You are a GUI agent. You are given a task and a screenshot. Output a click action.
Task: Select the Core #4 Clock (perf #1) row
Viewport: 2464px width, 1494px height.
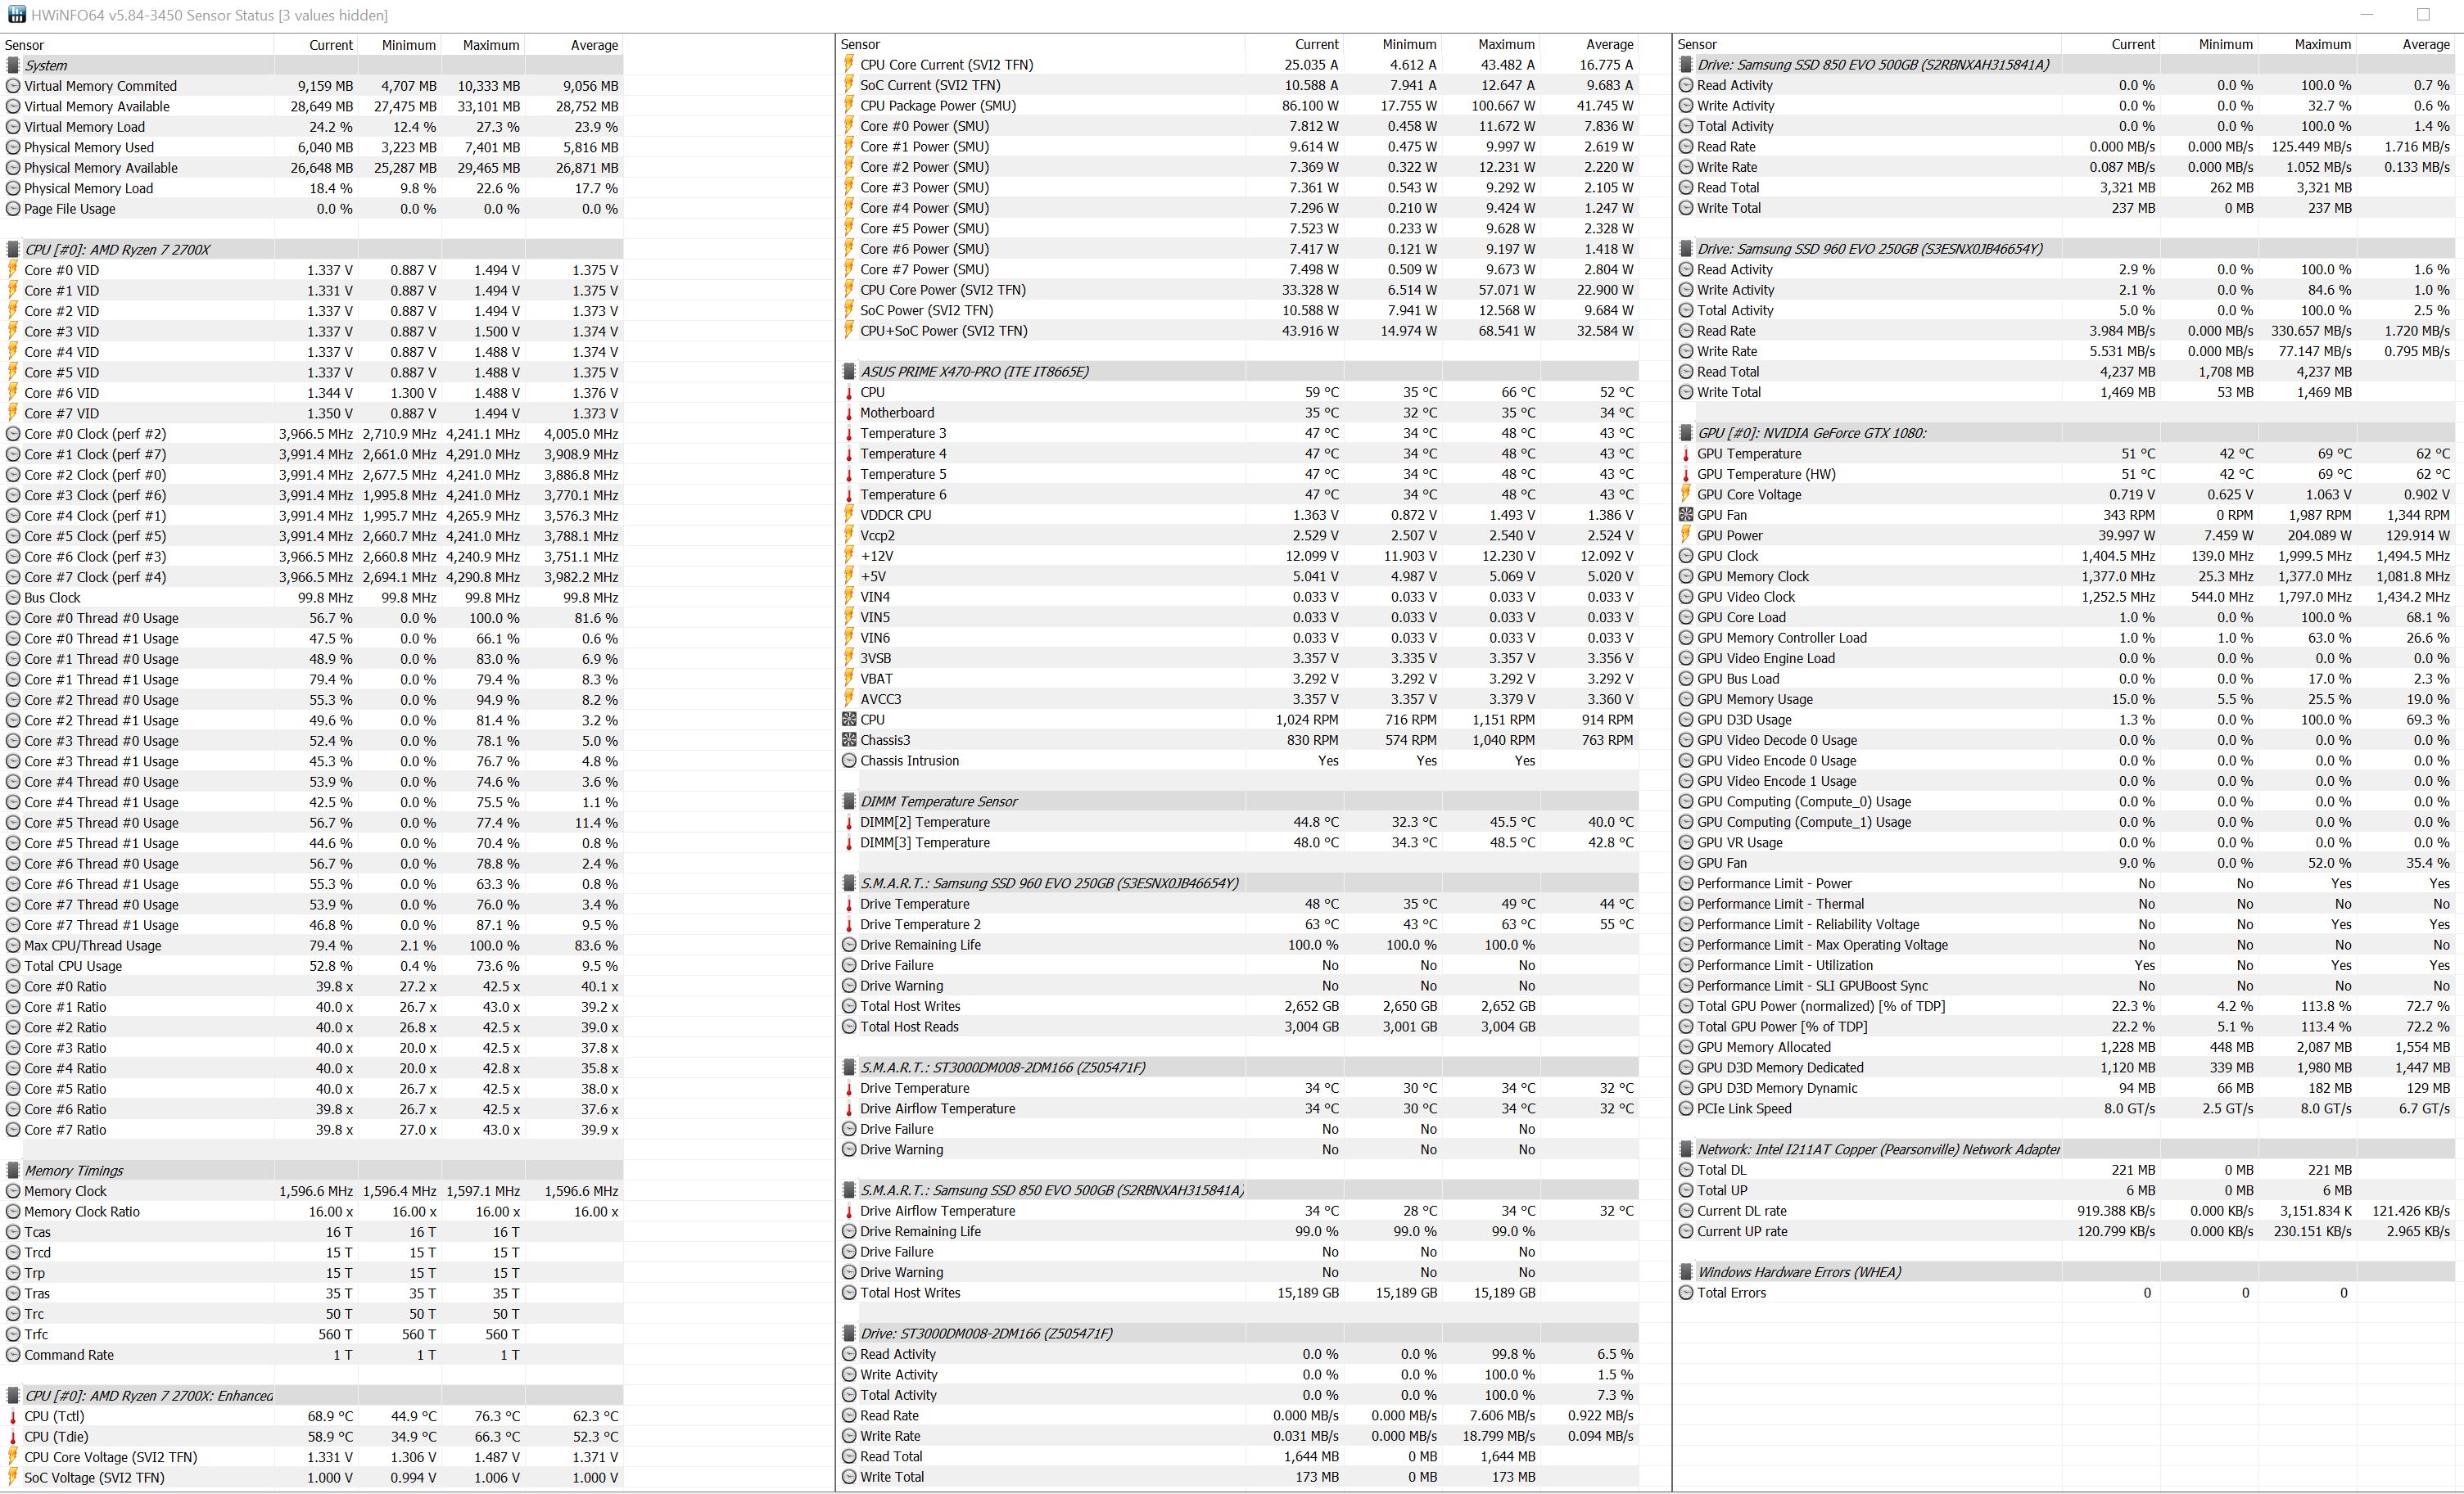313,516
